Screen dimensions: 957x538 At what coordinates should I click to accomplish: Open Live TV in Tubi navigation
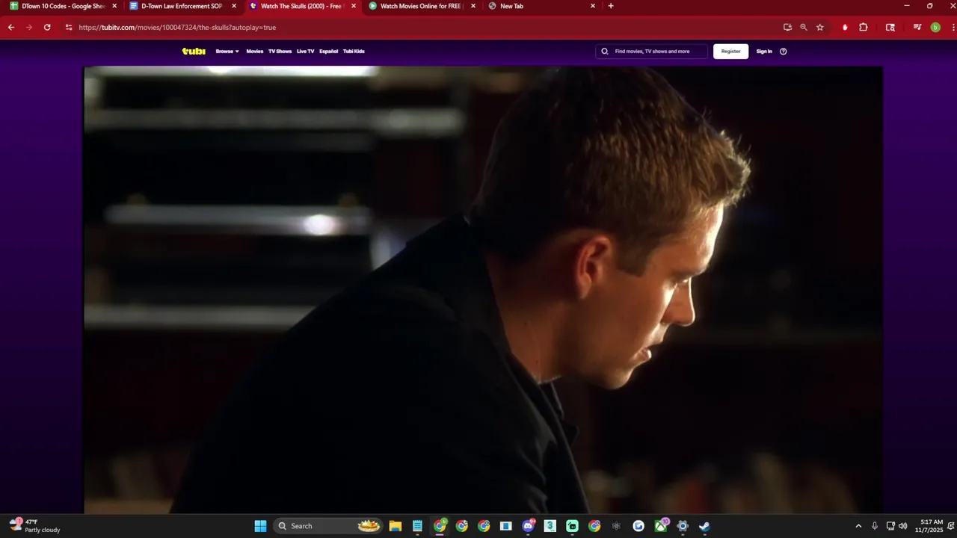306,52
